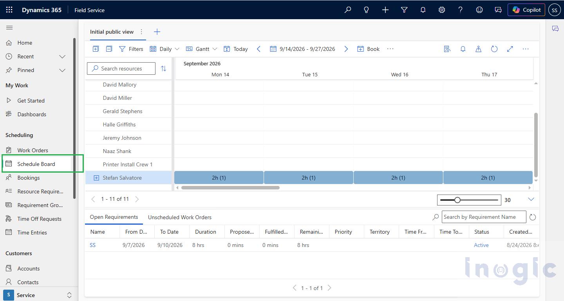Open the chat bubbles icon in header
The height and width of the screenshot is (301, 564).
pos(498,10)
